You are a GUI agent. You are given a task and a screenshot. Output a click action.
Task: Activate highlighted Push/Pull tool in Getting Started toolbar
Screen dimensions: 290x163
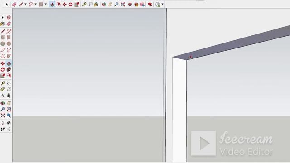pyautogui.click(x=52, y=4)
